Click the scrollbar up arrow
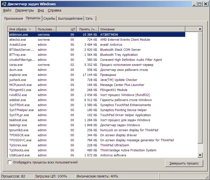 click(x=200, y=29)
